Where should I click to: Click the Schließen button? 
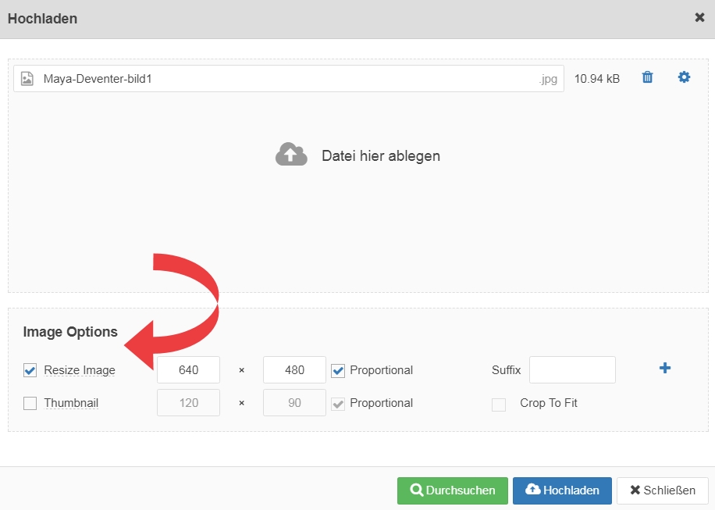pyautogui.click(x=662, y=490)
